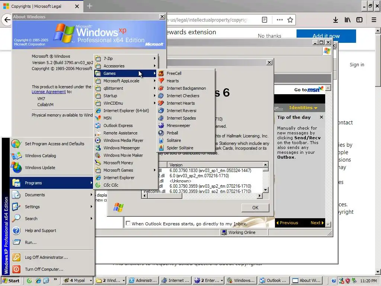Close the Tip of the day pane

pyautogui.click(x=321, y=117)
